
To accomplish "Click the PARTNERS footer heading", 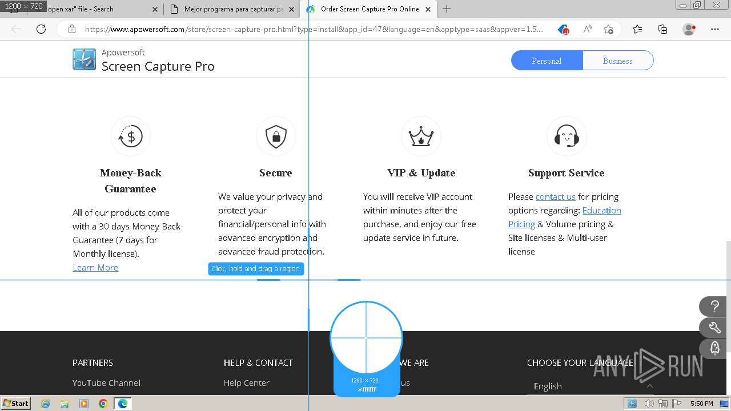I will click(x=93, y=363).
